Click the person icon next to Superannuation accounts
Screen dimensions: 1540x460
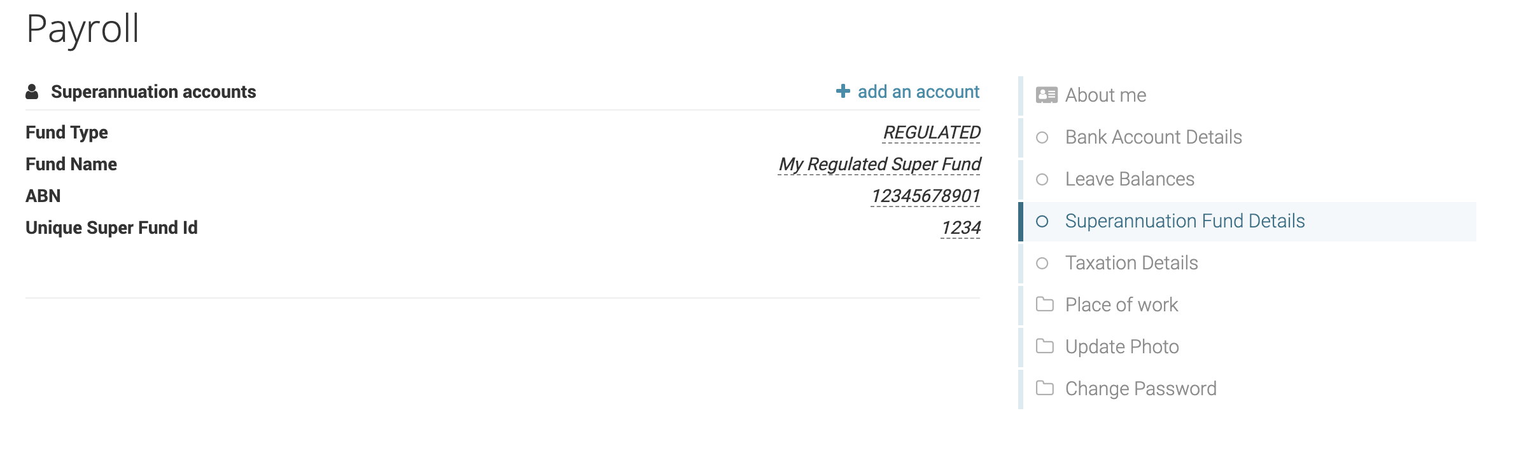(32, 92)
